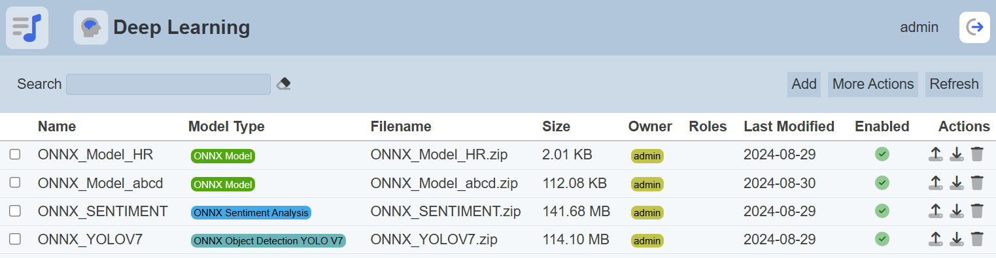The height and width of the screenshot is (258, 996).
Task: Open the music-list main menu icon
Action: click(x=27, y=27)
